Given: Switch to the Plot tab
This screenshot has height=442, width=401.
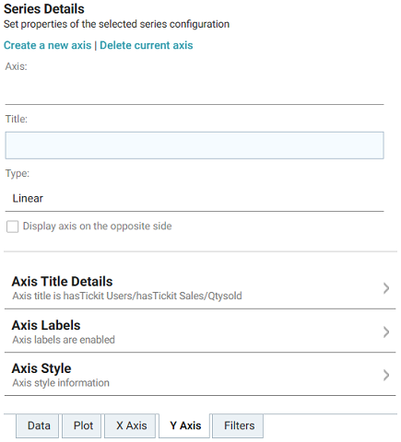Looking at the screenshot, I should (83, 425).
